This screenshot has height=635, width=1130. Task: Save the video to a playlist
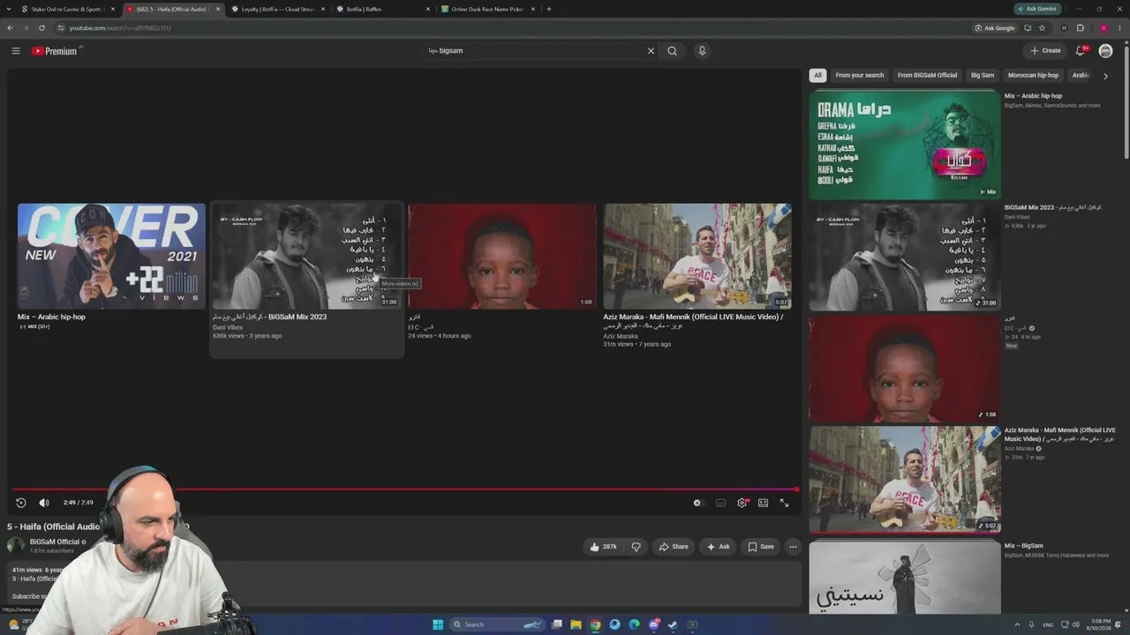coord(761,547)
